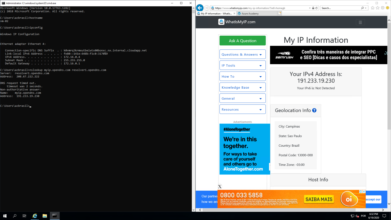Click the WhatIsMyIP logo in the site header
Image resolution: width=391 pixels, height=220 pixels.
[236, 22]
